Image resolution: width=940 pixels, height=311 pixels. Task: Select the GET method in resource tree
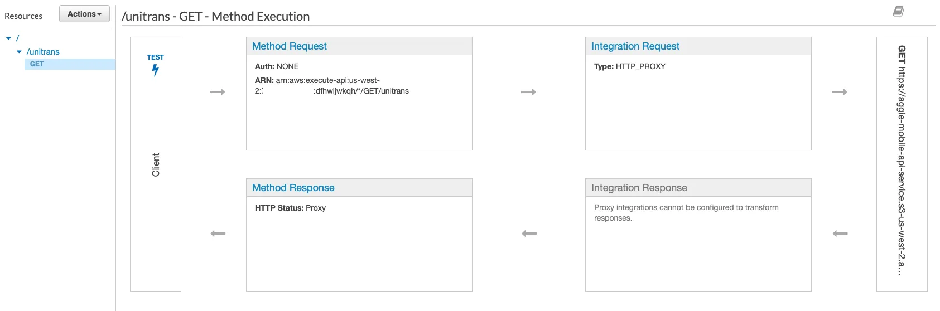click(37, 64)
